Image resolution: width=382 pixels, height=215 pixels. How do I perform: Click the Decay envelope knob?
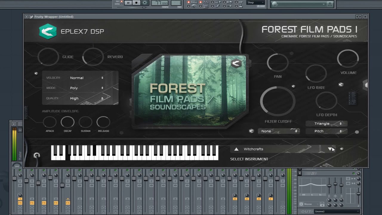(68, 122)
